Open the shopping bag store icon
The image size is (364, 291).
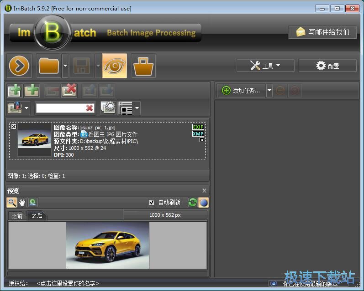point(143,66)
